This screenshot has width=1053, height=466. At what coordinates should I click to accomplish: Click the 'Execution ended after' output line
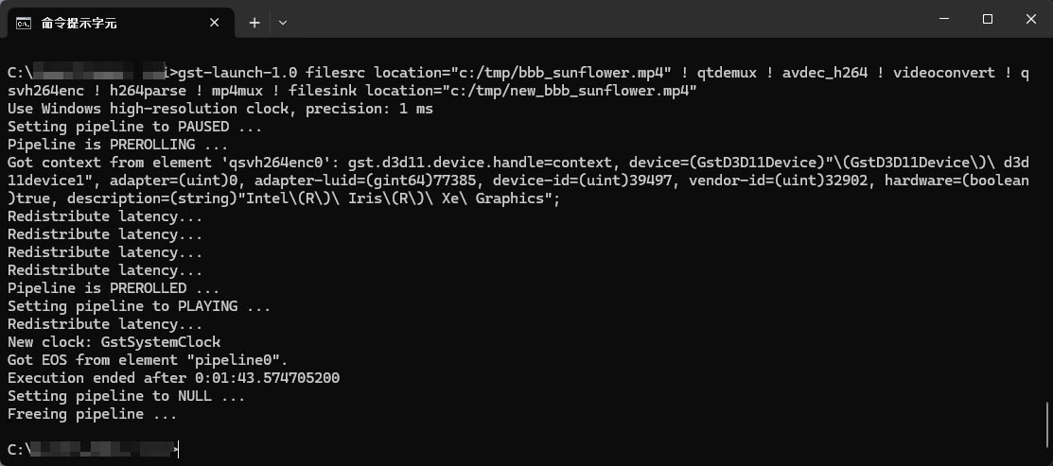click(173, 378)
